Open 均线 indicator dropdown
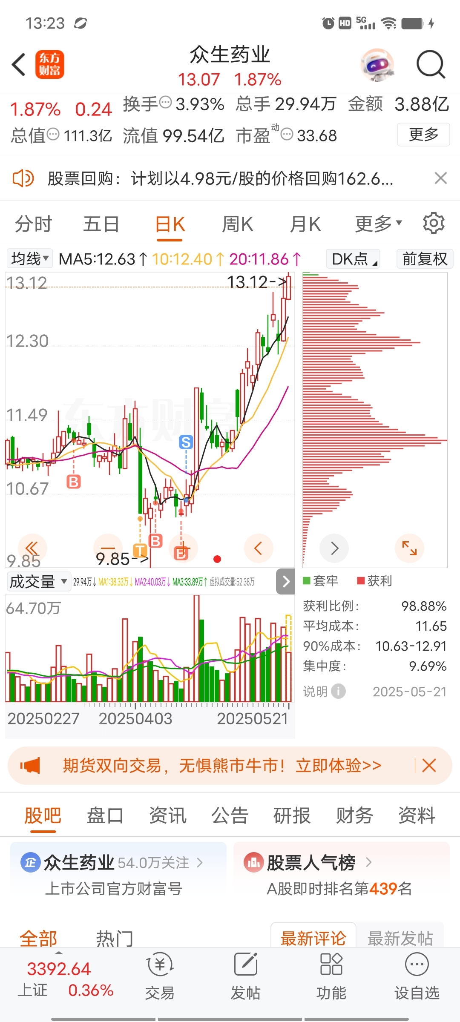 [x=30, y=258]
